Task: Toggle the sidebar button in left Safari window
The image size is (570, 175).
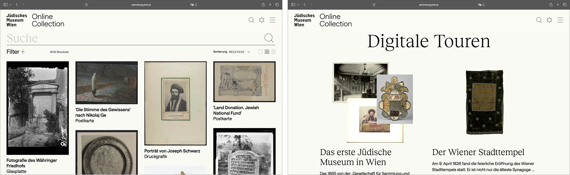Action: click(5, 4)
